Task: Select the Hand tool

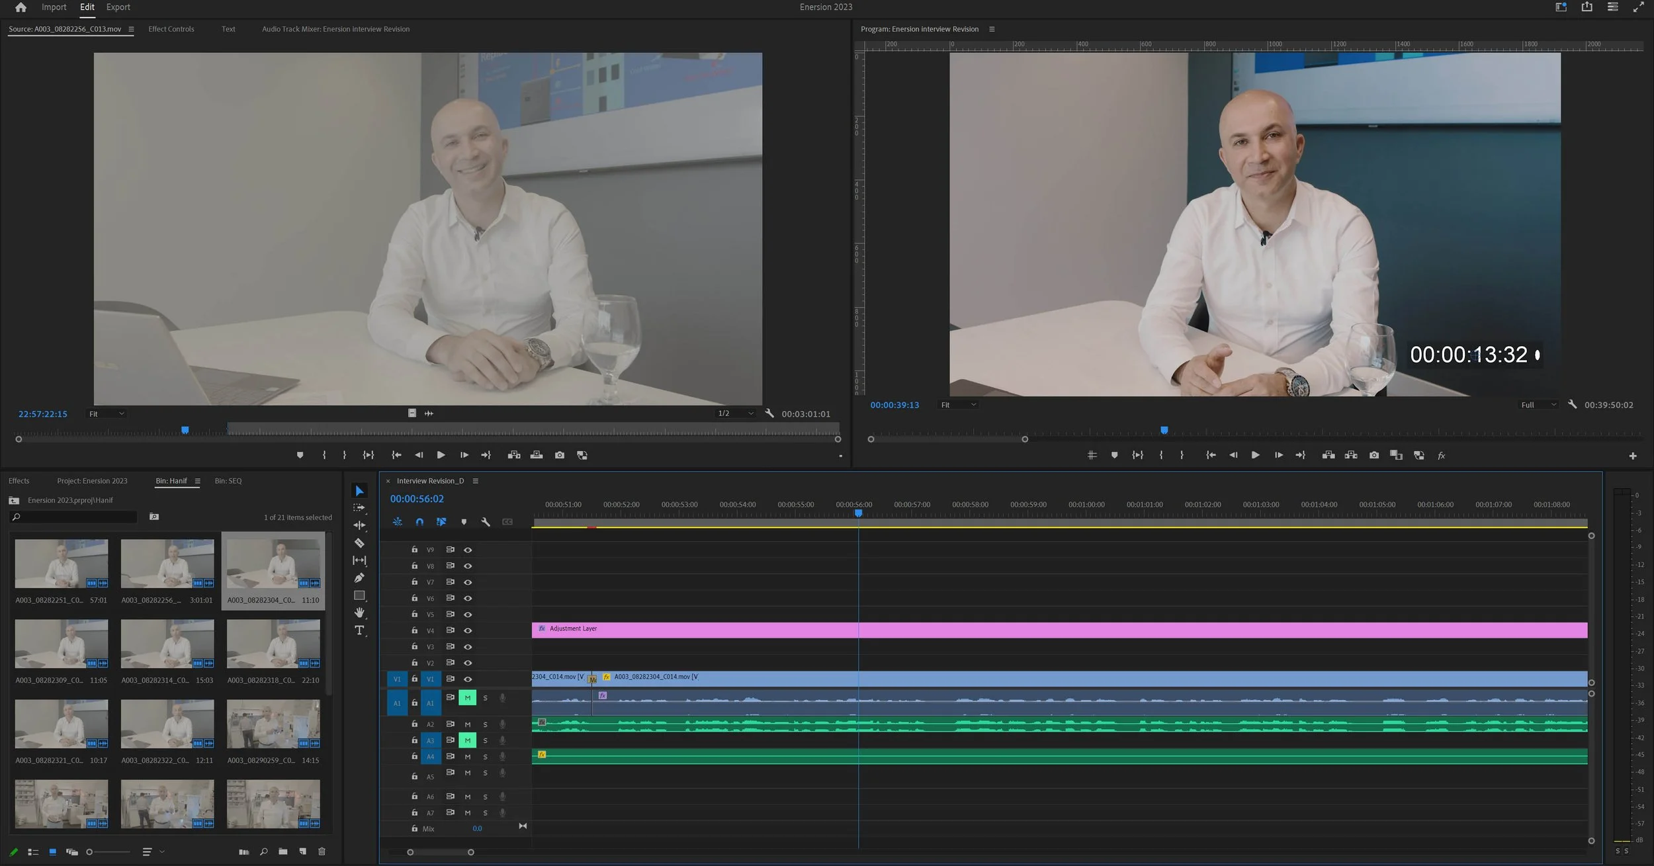Action: [x=359, y=613]
